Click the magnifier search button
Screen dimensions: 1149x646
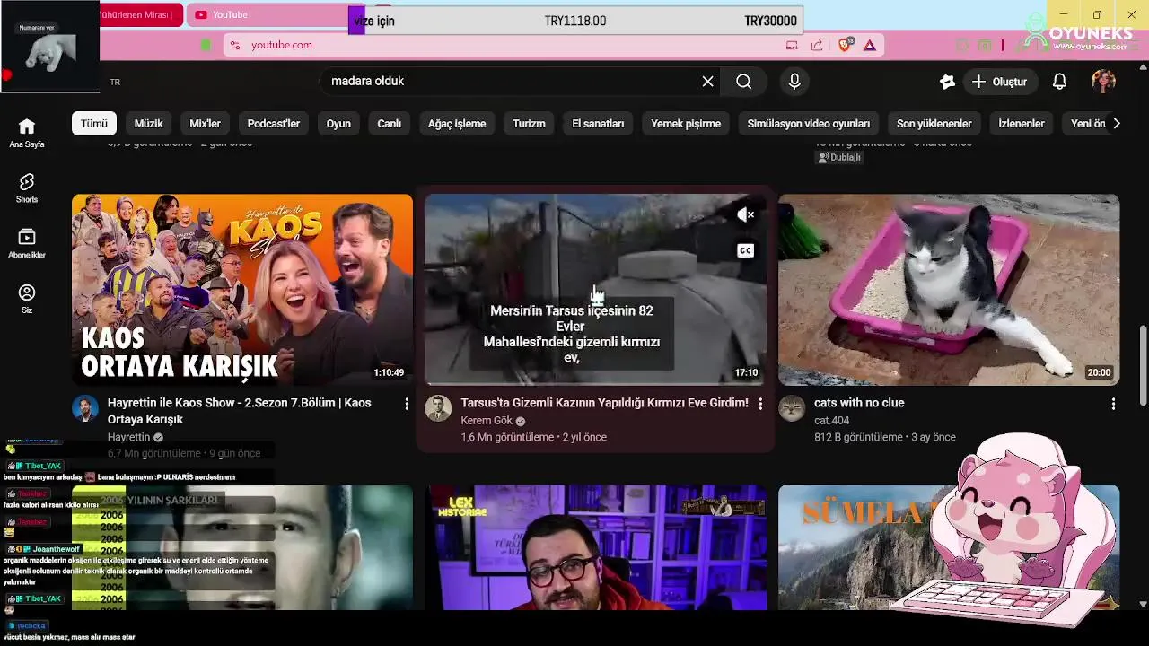pos(743,82)
